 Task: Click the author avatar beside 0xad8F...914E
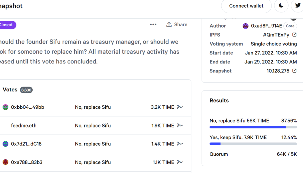click(246, 26)
